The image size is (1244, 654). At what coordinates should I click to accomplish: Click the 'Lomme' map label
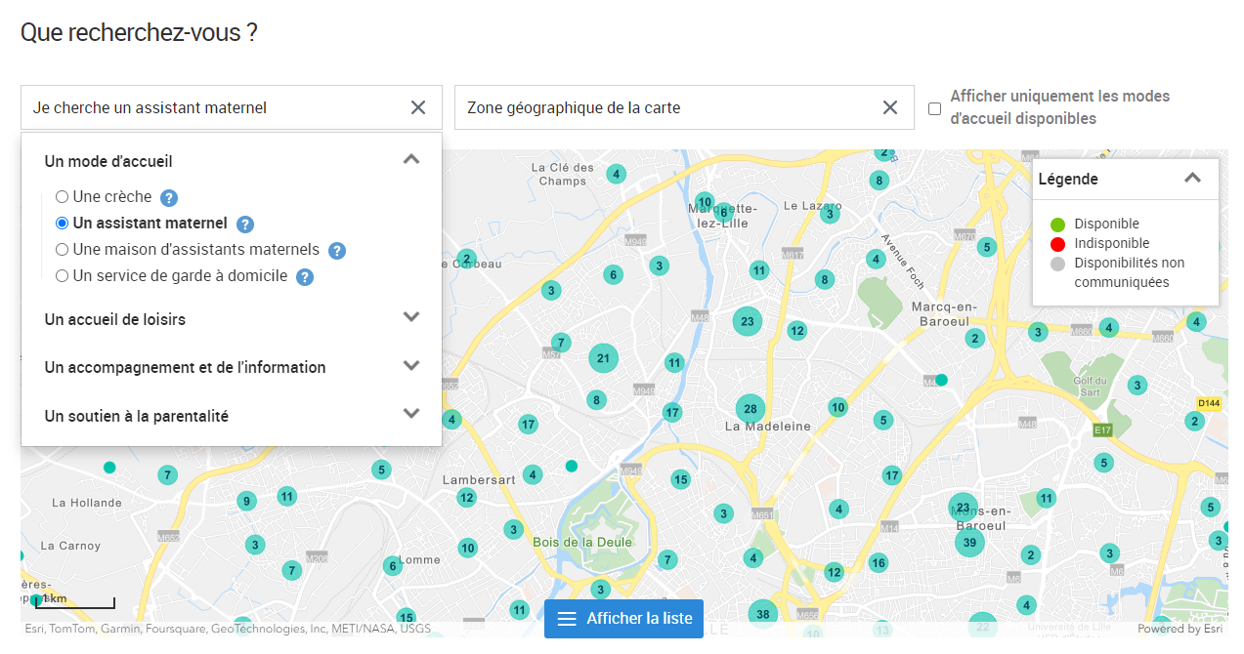tap(420, 559)
